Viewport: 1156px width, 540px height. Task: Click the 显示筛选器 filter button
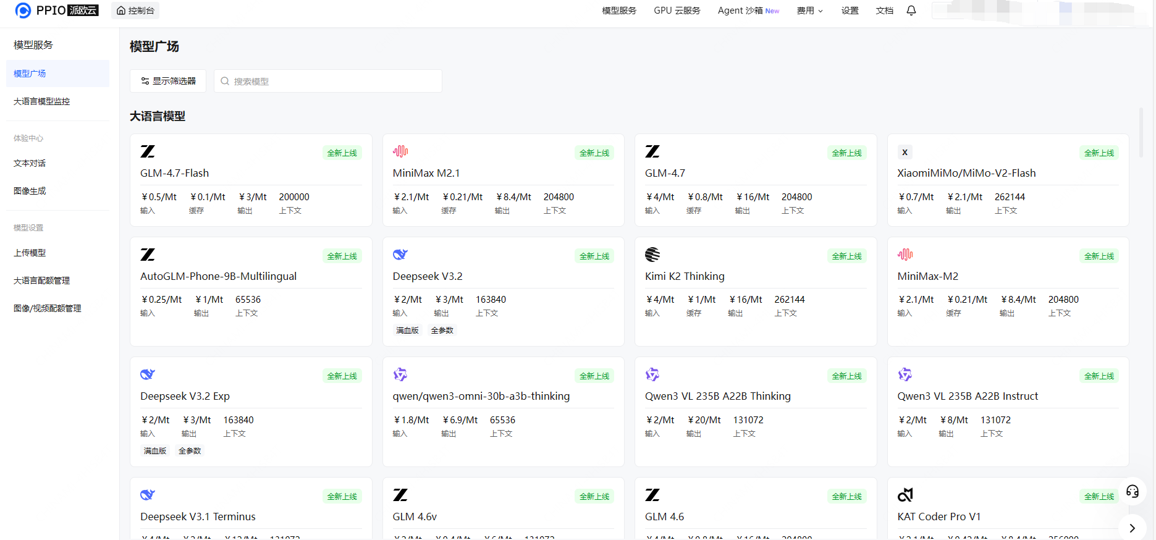coord(168,81)
